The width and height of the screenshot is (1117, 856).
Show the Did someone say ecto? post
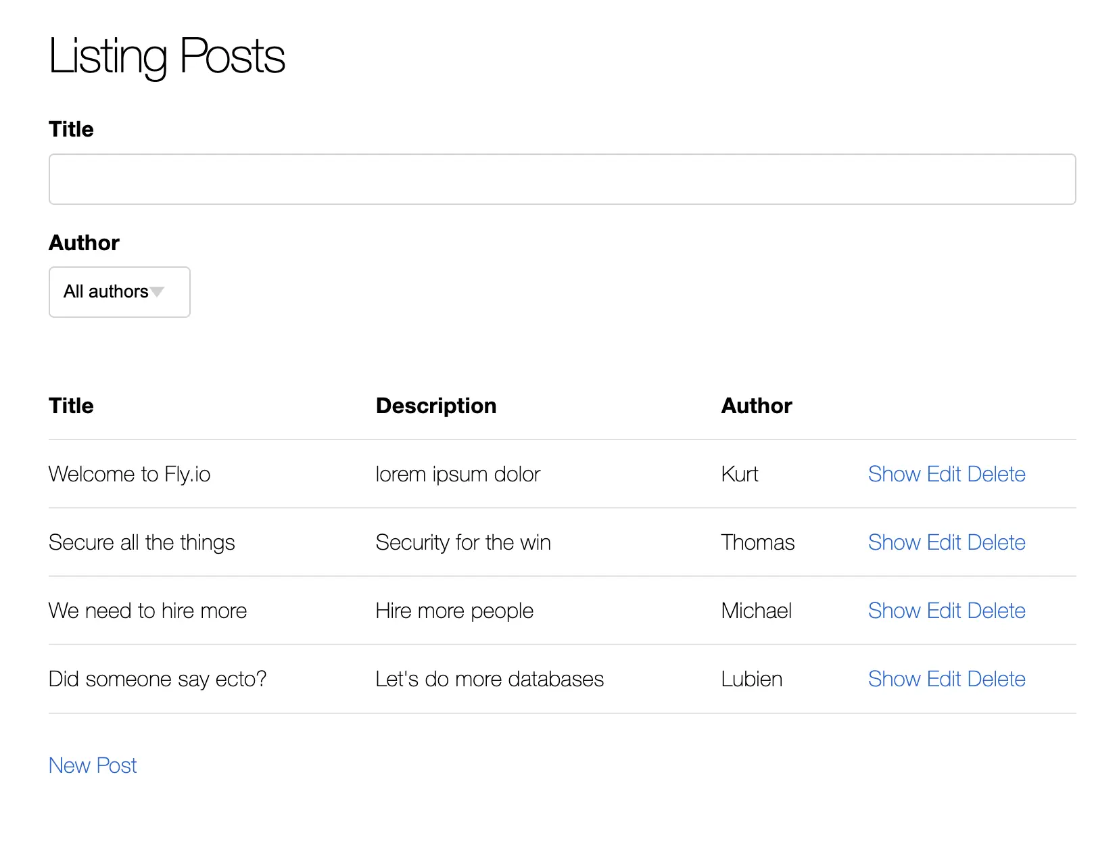click(894, 679)
